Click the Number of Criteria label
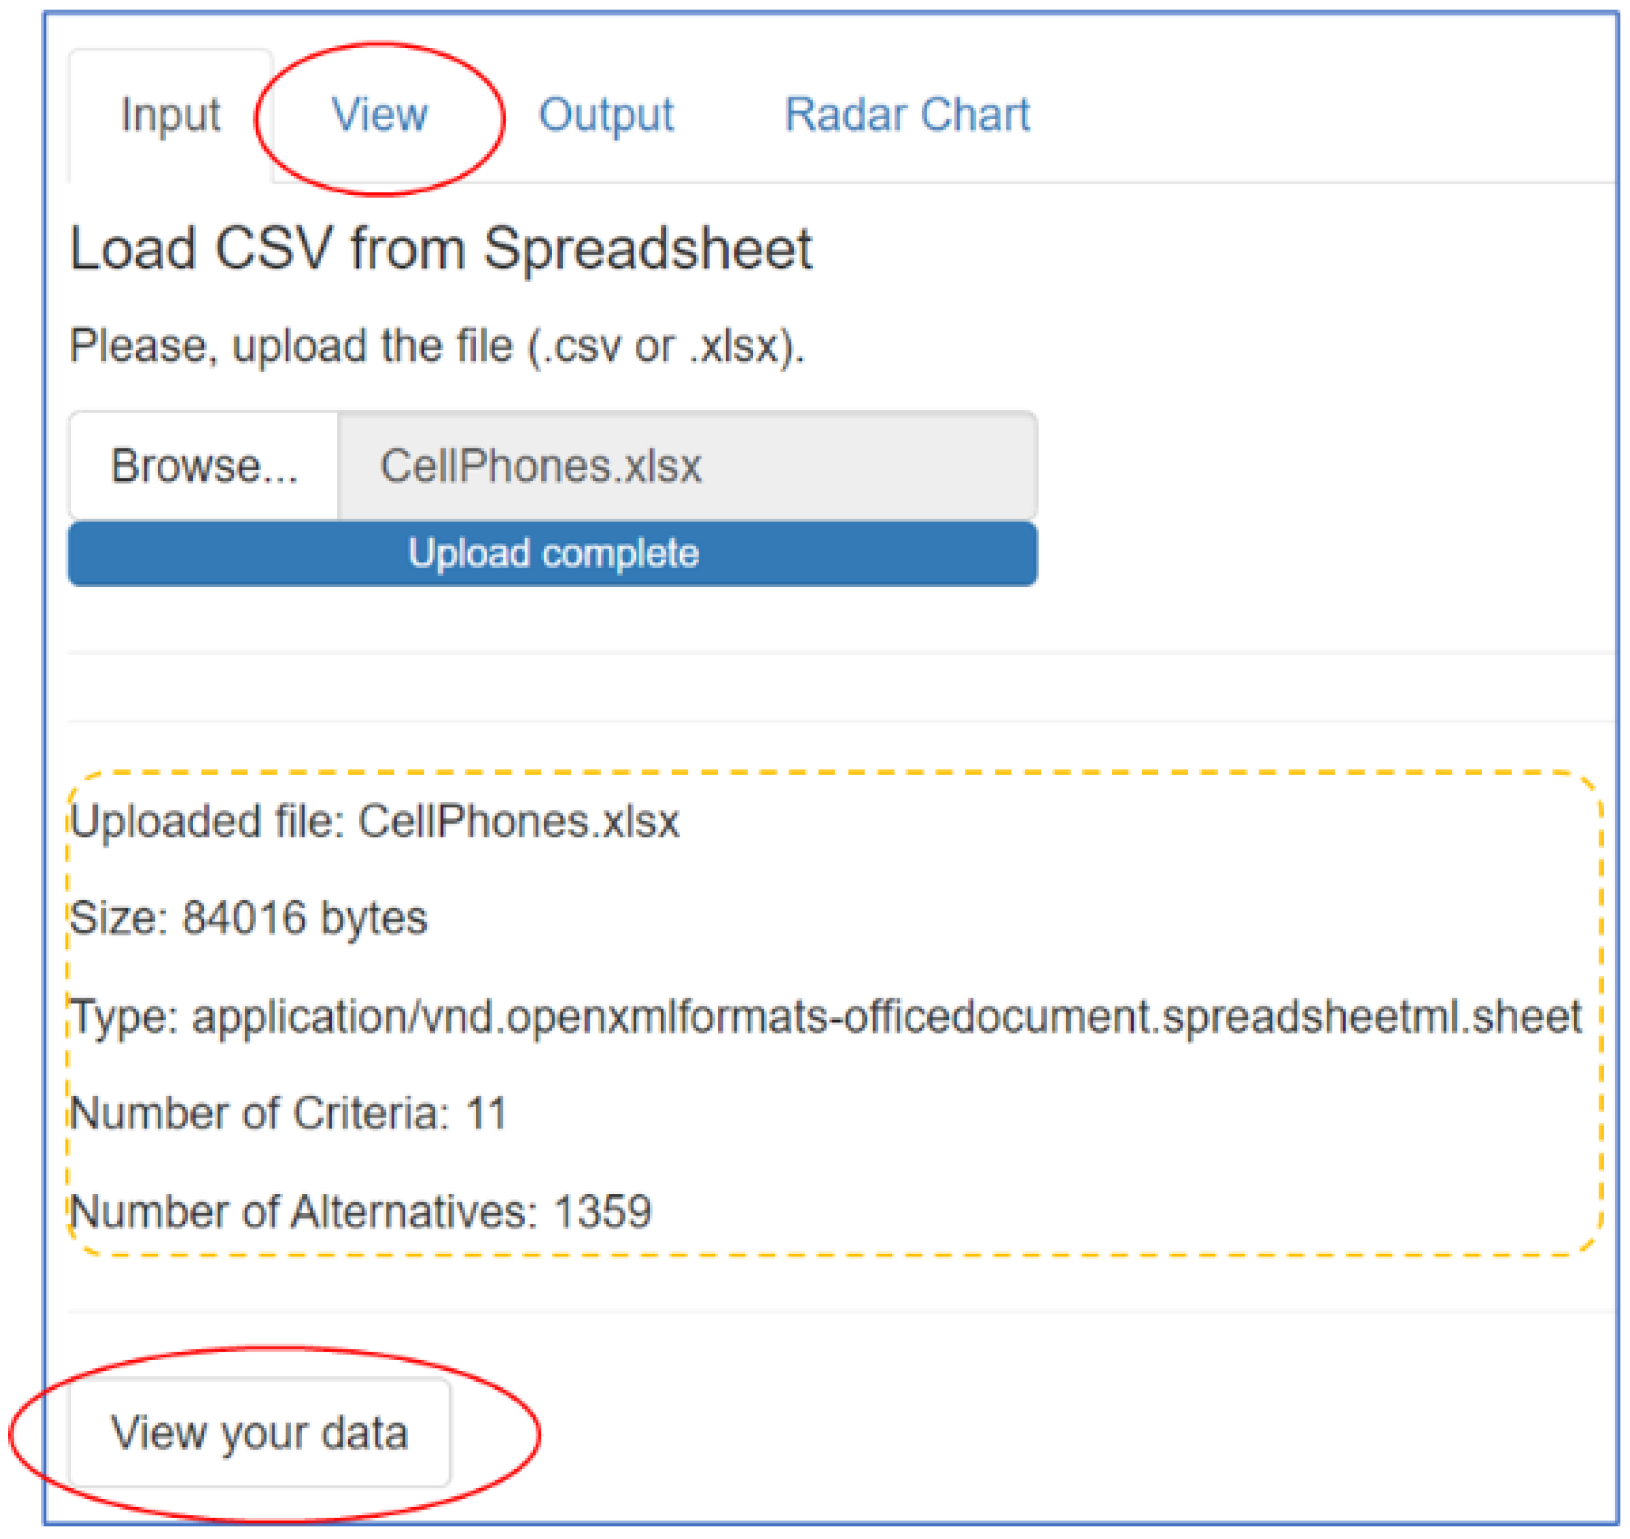 259,1114
